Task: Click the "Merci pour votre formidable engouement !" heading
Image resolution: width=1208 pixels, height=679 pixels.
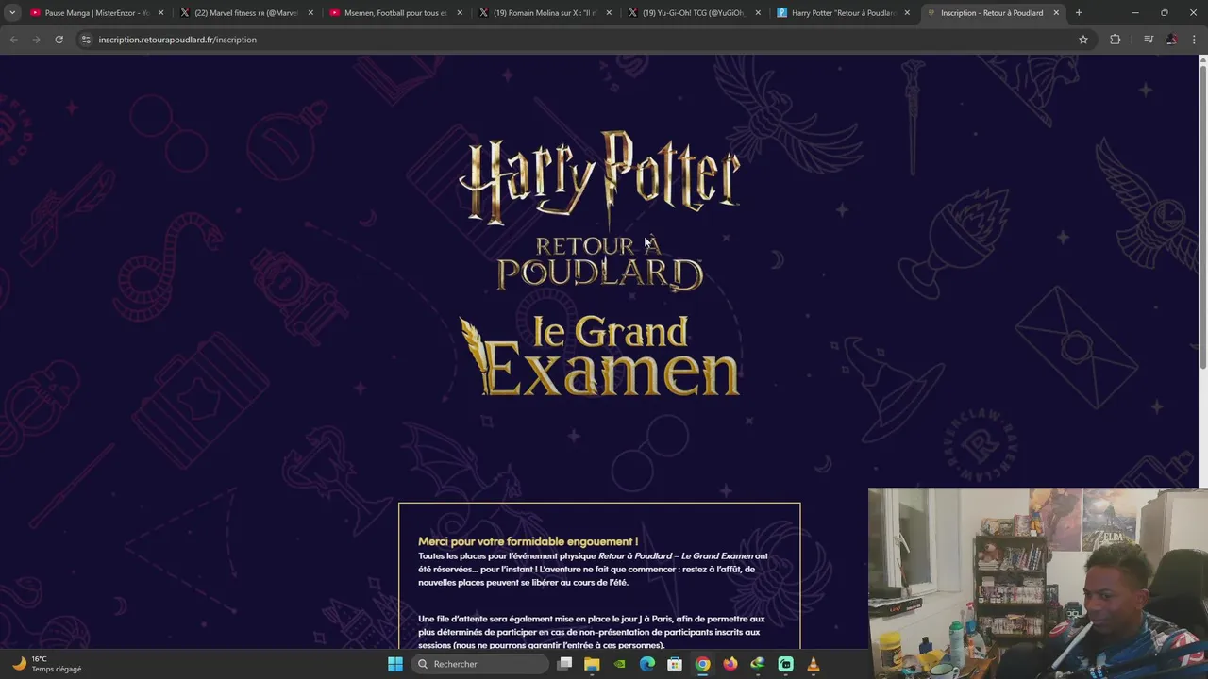Action: point(528,541)
